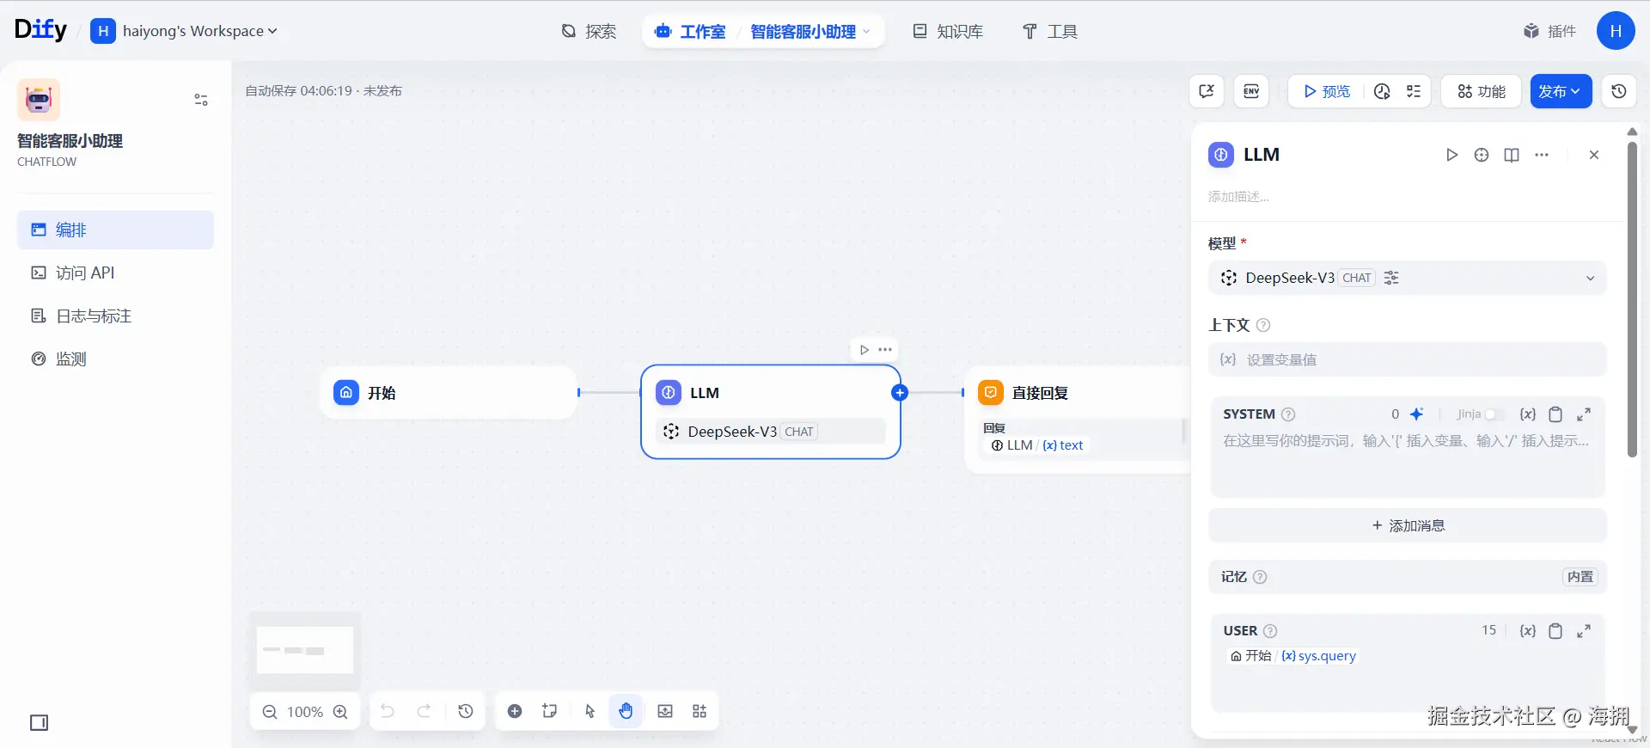Screen dimensions: 1650x748
Task: Show the 记忆 help tooltip icon
Action: click(1260, 577)
